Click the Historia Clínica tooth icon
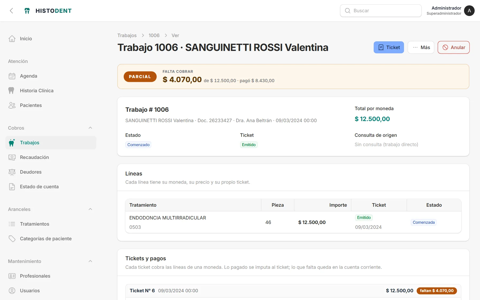480x300 pixels. tap(11, 91)
